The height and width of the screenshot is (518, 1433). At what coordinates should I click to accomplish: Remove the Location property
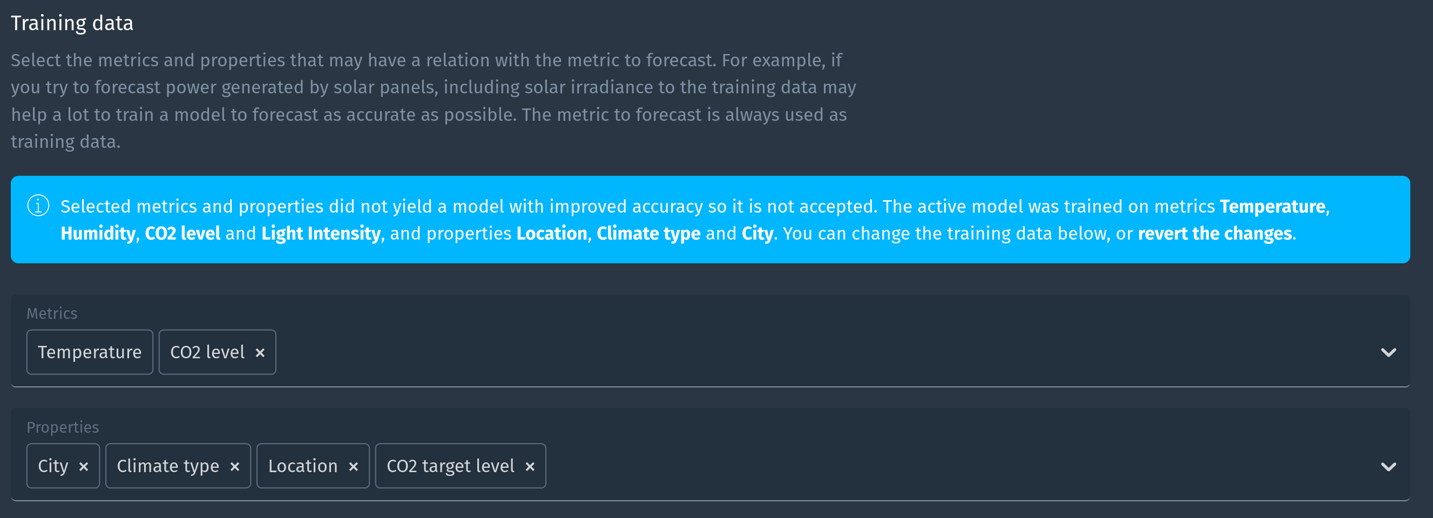(x=355, y=466)
